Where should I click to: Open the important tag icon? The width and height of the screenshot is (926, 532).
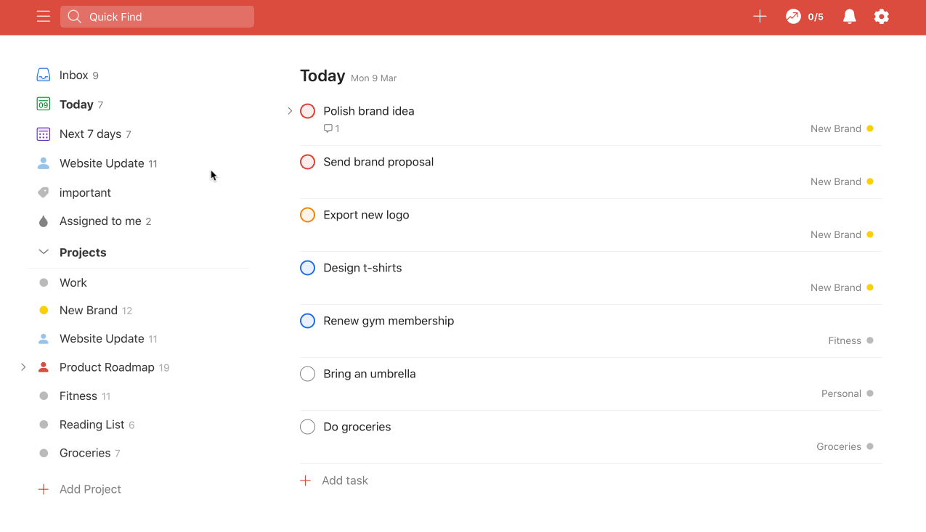coord(44,192)
